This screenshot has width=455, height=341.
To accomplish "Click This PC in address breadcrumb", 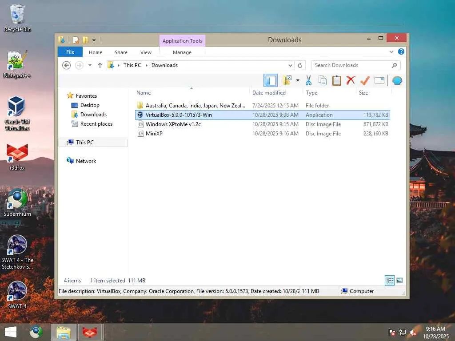I will [x=132, y=65].
